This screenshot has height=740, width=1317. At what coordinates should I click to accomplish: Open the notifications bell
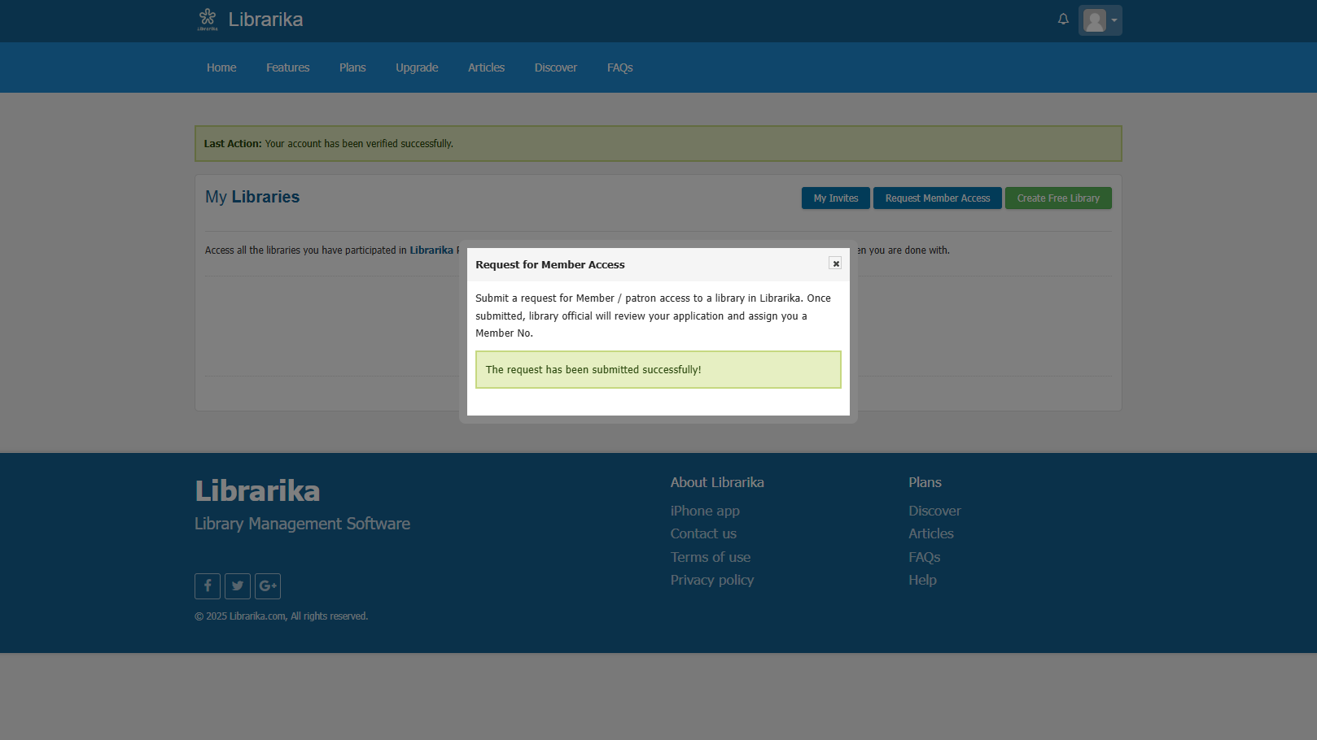1063,20
